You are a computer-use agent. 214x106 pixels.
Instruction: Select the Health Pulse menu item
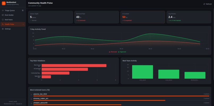click(x=13, y=24)
